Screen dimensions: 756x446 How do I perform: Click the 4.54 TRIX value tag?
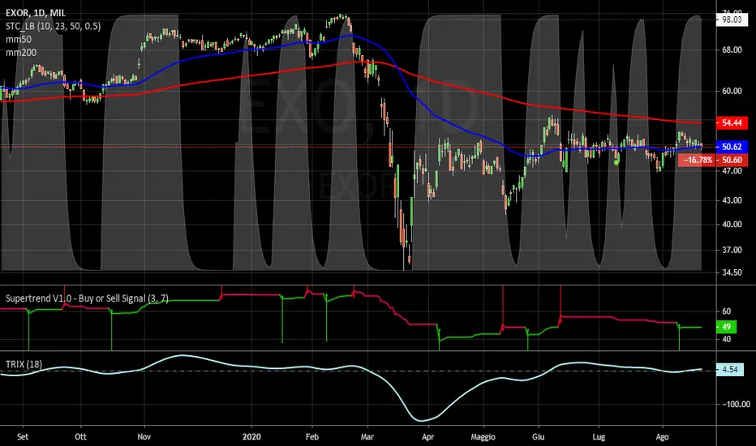point(730,370)
